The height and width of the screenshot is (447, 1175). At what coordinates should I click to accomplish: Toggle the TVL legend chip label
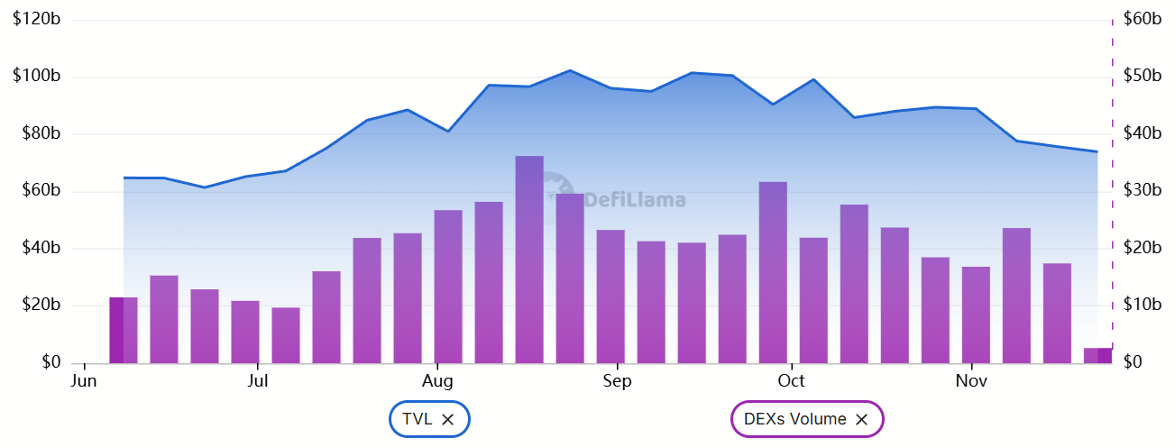[417, 419]
